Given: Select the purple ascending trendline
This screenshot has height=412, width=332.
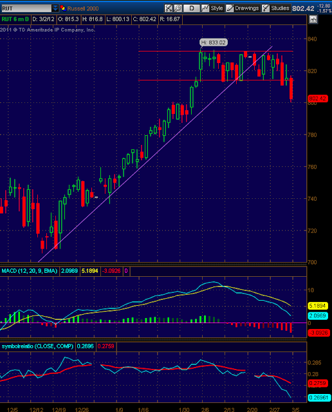Looking at the screenshot, I should [155, 154].
